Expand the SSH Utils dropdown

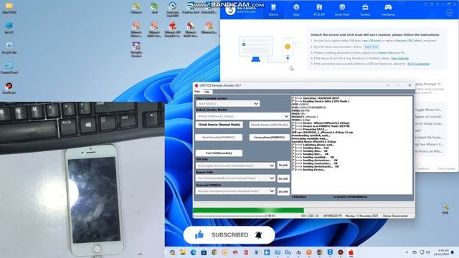(x=236, y=166)
